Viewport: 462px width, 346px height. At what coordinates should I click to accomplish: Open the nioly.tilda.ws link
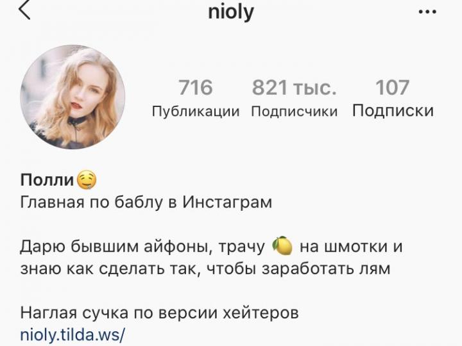(x=73, y=334)
